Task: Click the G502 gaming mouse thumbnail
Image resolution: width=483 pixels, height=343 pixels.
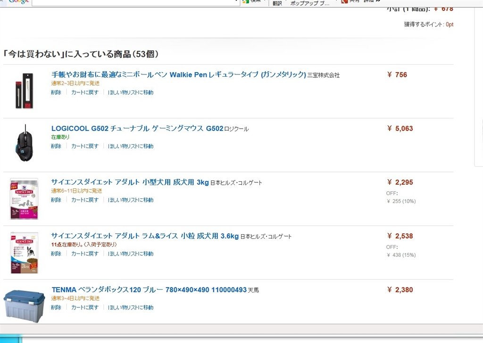Action: tap(25, 144)
